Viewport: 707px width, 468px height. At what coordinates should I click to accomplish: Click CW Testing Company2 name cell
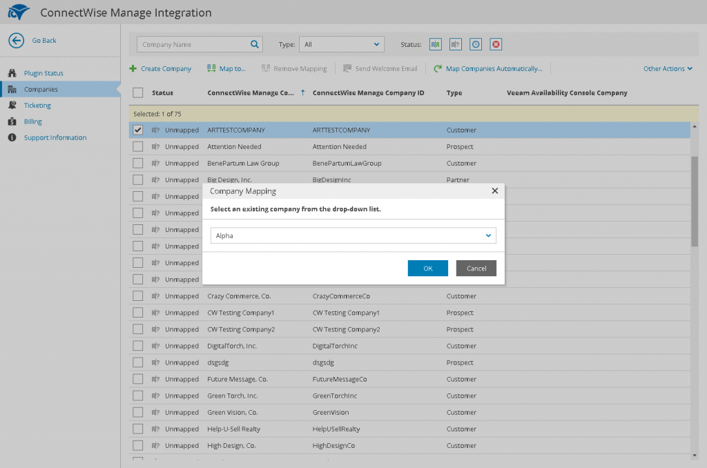241,329
